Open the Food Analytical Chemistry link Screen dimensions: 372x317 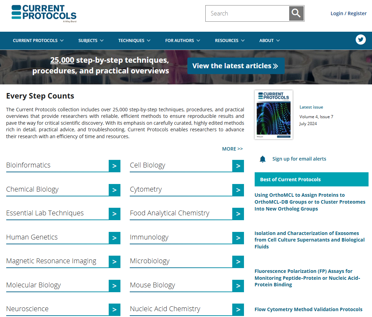click(170, 213)
